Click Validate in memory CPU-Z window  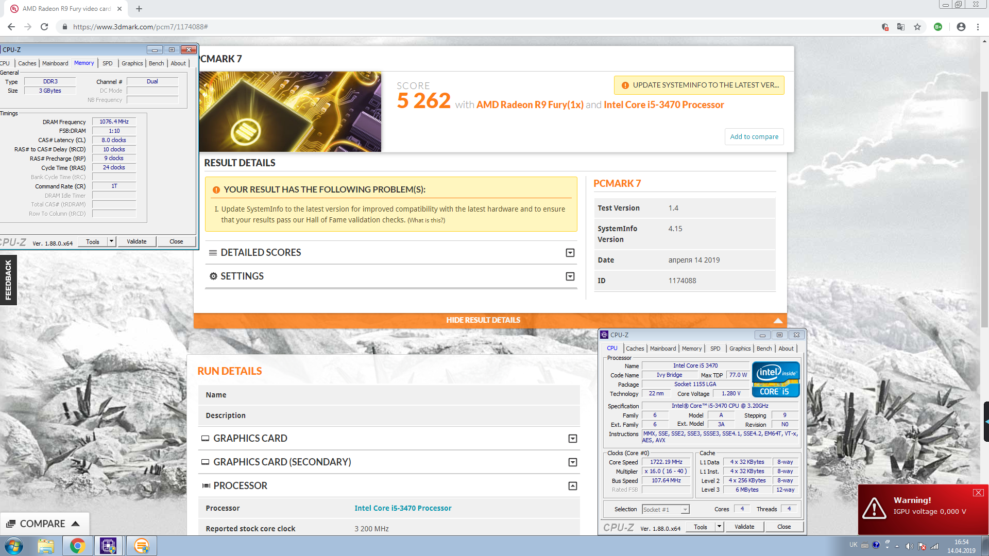click(x=137, y=241)
